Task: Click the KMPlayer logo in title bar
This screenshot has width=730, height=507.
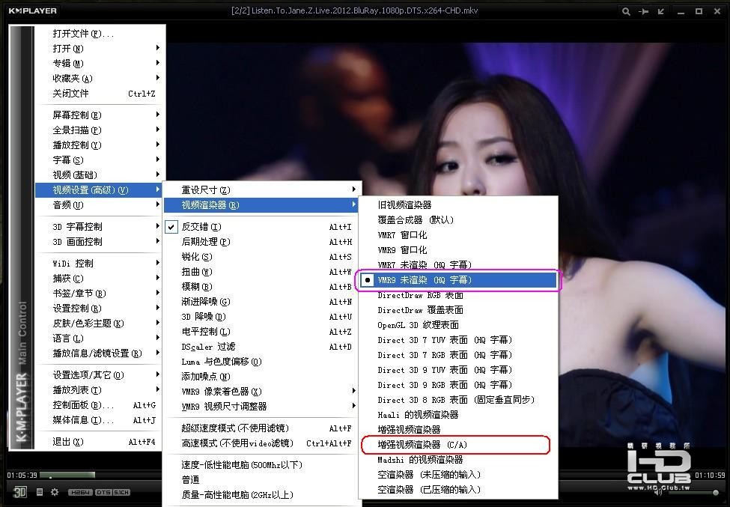Action: pos(33,10)
